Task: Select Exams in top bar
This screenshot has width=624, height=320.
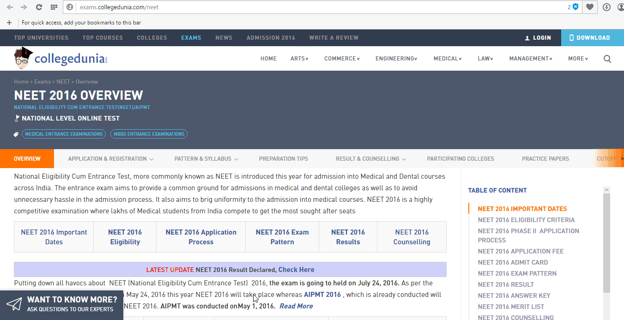Action: 191,38
